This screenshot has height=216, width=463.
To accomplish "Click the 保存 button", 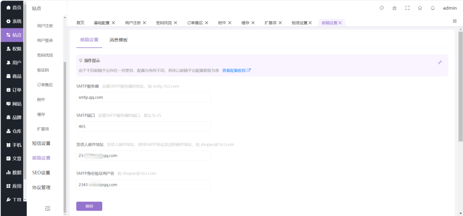I will [89, 206].
